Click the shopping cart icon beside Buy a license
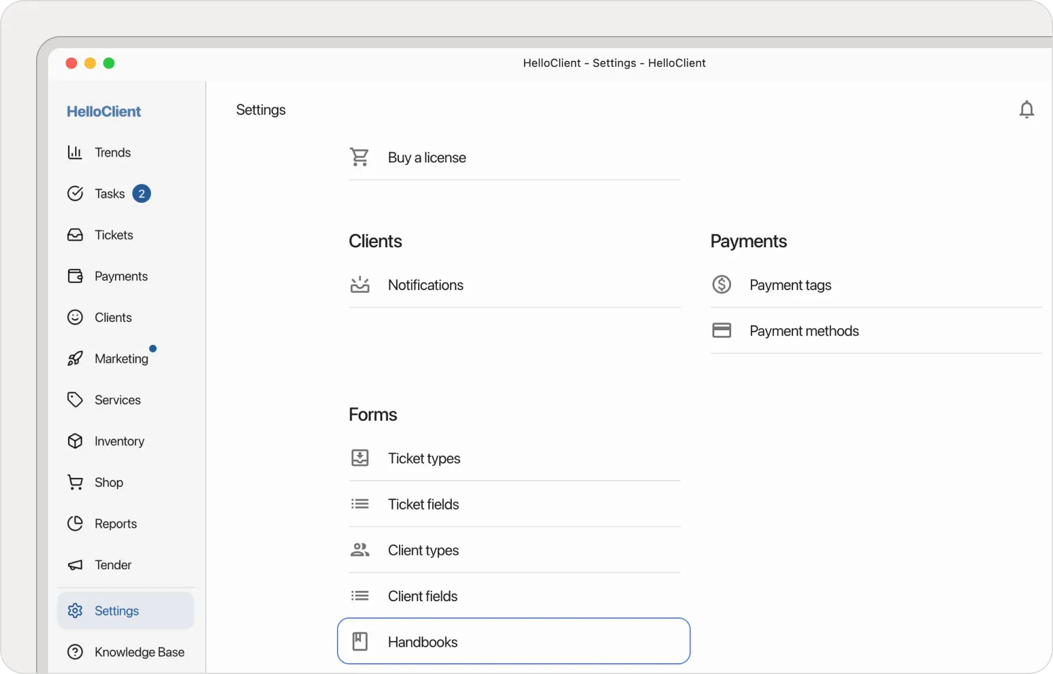 360,157
